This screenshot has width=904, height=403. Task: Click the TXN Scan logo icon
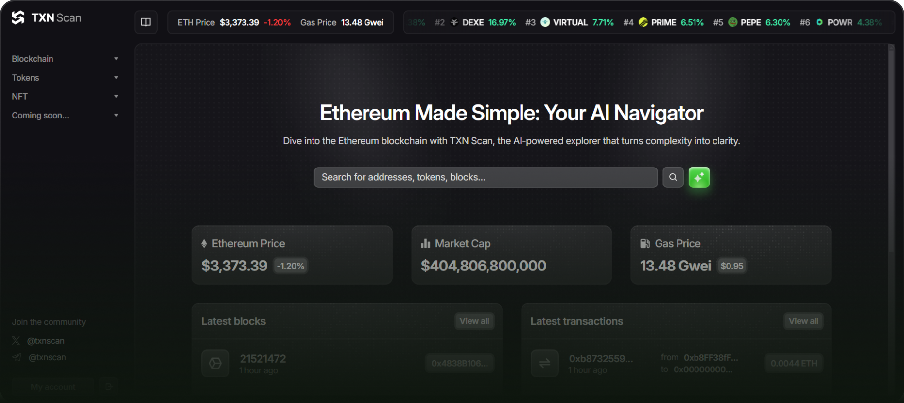point(18,18)
